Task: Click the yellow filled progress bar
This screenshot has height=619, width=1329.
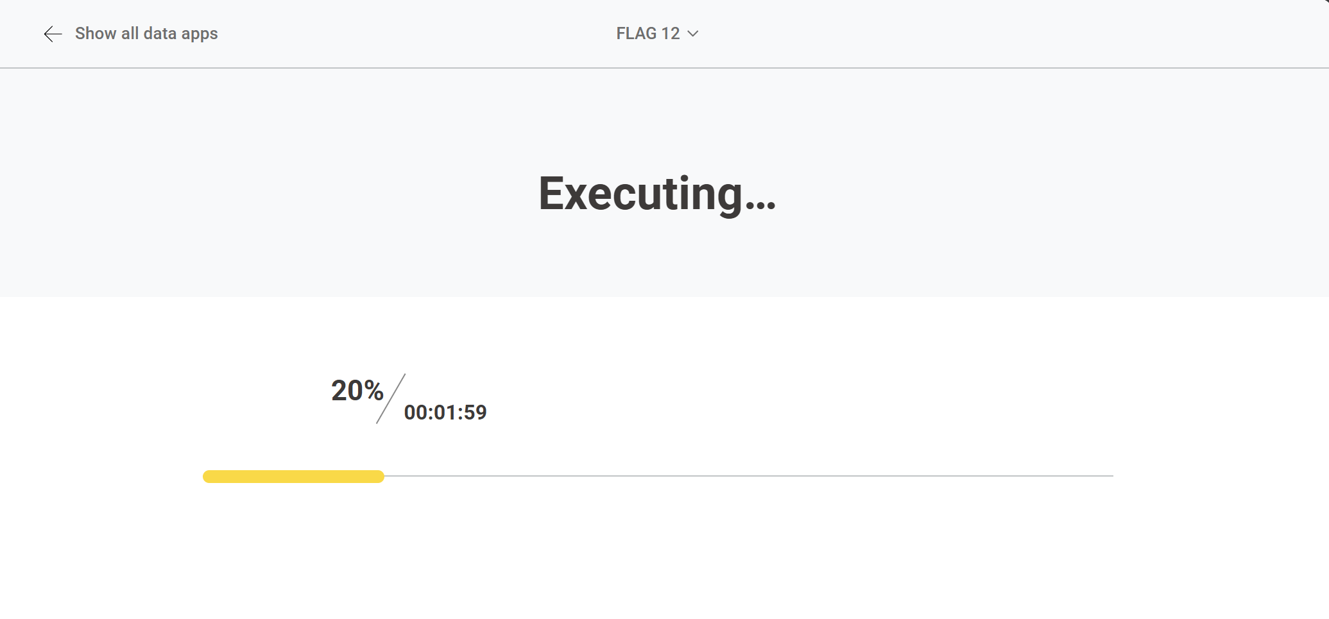Action: (293, 477)
